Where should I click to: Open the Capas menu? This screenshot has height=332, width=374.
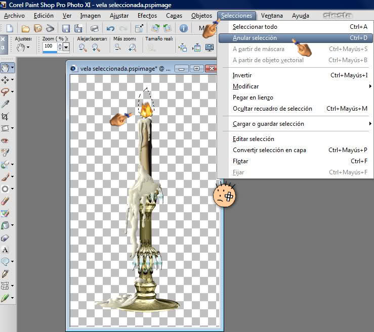174,16
